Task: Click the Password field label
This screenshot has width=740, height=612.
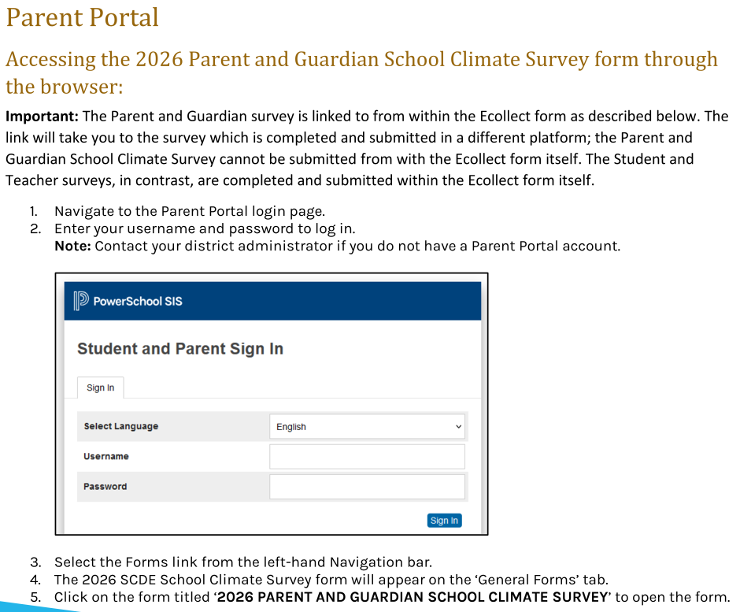Action: tap(105, 486)
